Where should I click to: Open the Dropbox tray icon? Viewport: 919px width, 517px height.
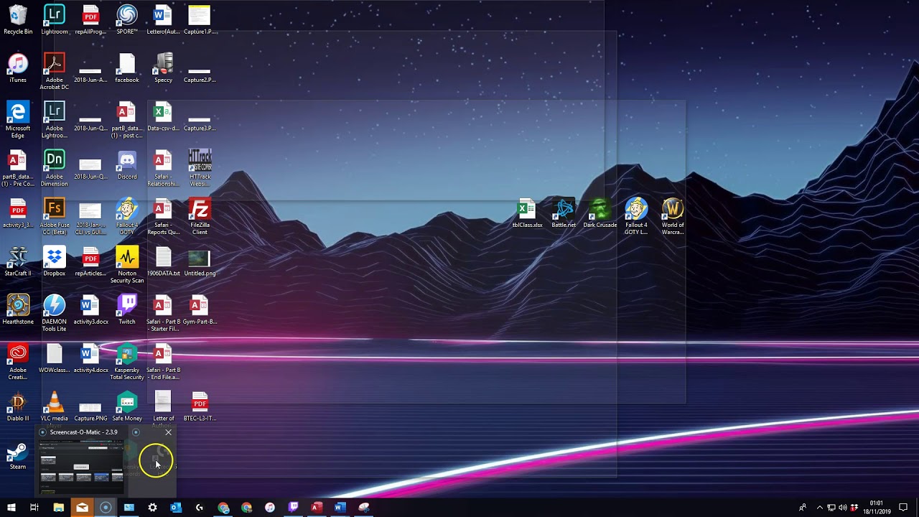click(854, 508)
